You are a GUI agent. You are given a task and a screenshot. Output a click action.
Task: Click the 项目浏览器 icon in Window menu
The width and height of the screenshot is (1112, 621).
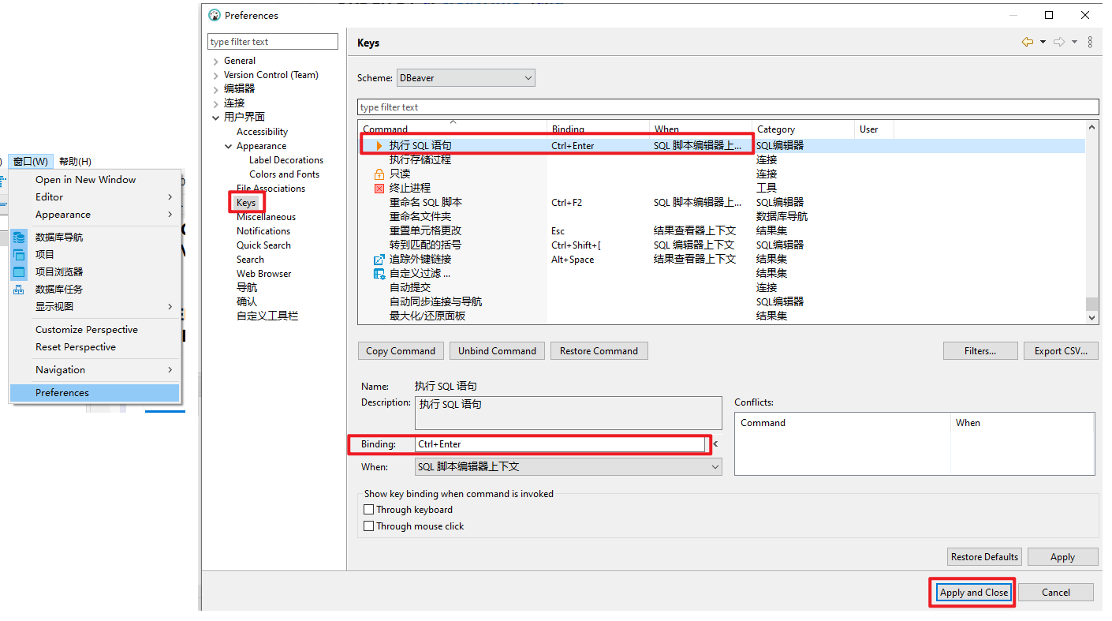tap(19, 271)
